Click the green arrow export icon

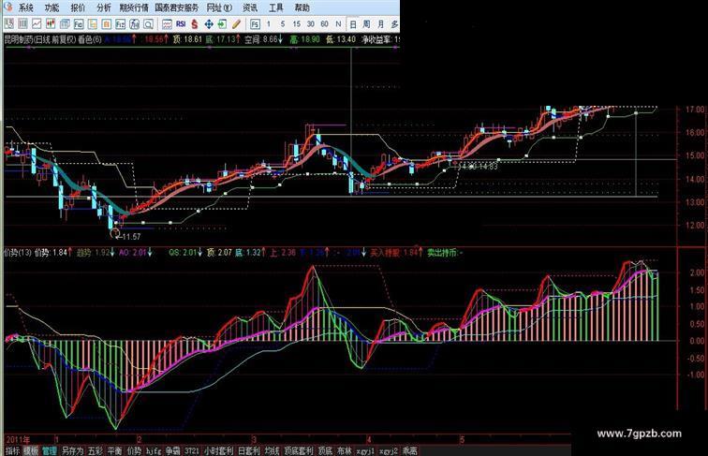[222, 24]
